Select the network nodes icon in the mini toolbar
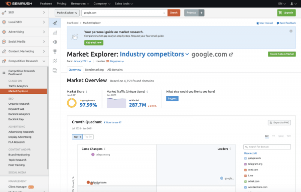 55,61
